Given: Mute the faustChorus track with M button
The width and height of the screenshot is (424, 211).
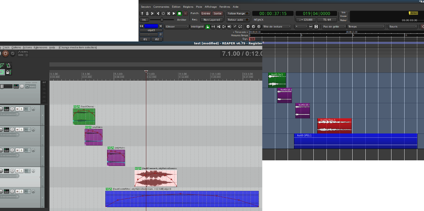Looking at the screenshot, I should coord(17,109).
